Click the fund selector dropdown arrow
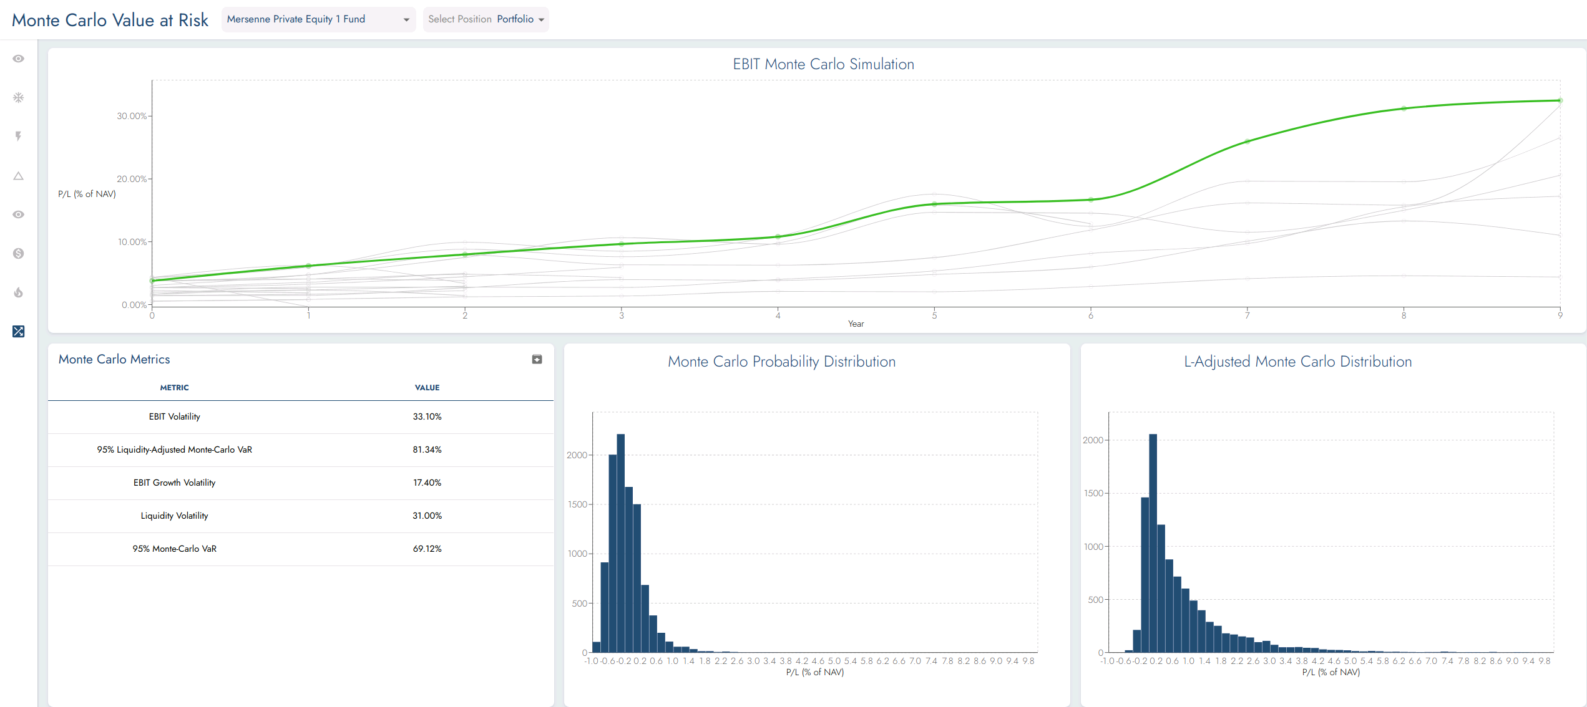Screen dimensions: 1587x707 [x=406, y=20]
